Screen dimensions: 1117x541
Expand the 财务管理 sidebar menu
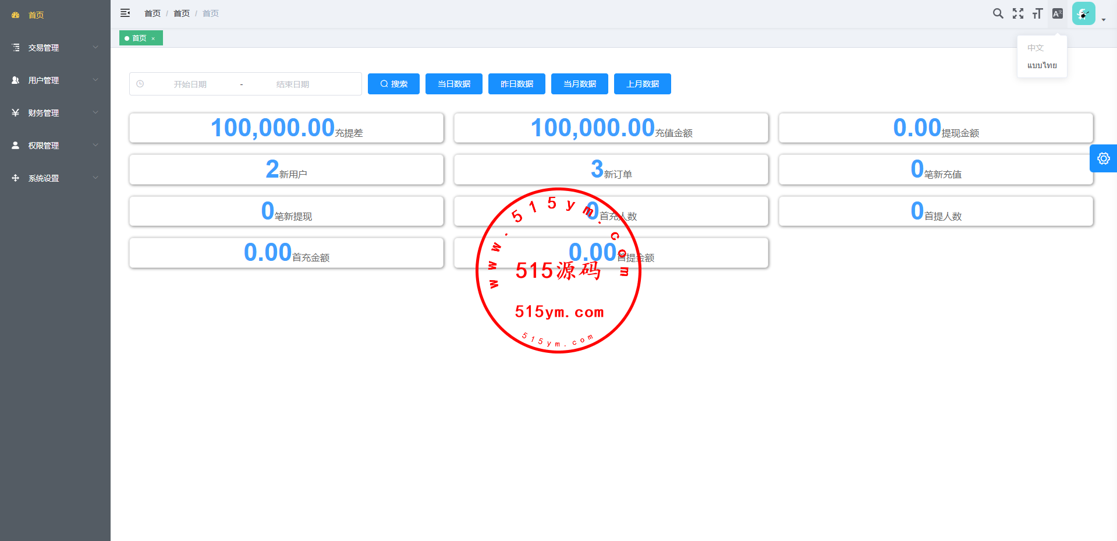pos(55,113)
